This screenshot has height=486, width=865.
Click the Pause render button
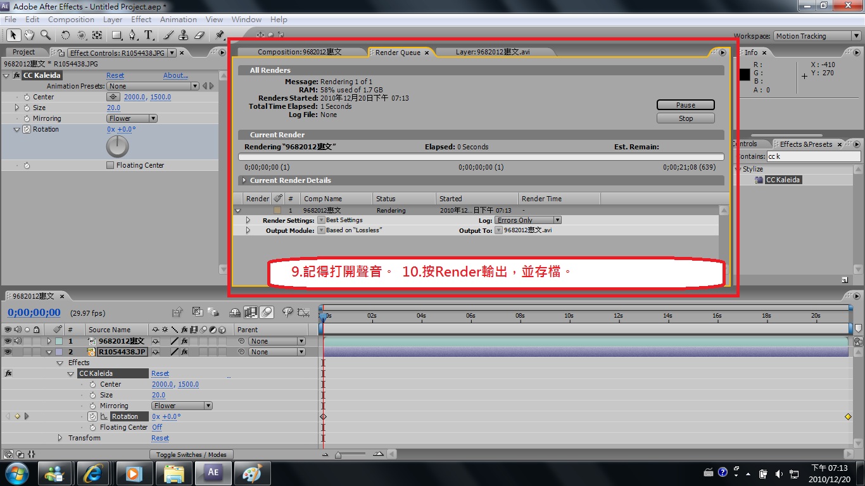click(x=686, y=105)
